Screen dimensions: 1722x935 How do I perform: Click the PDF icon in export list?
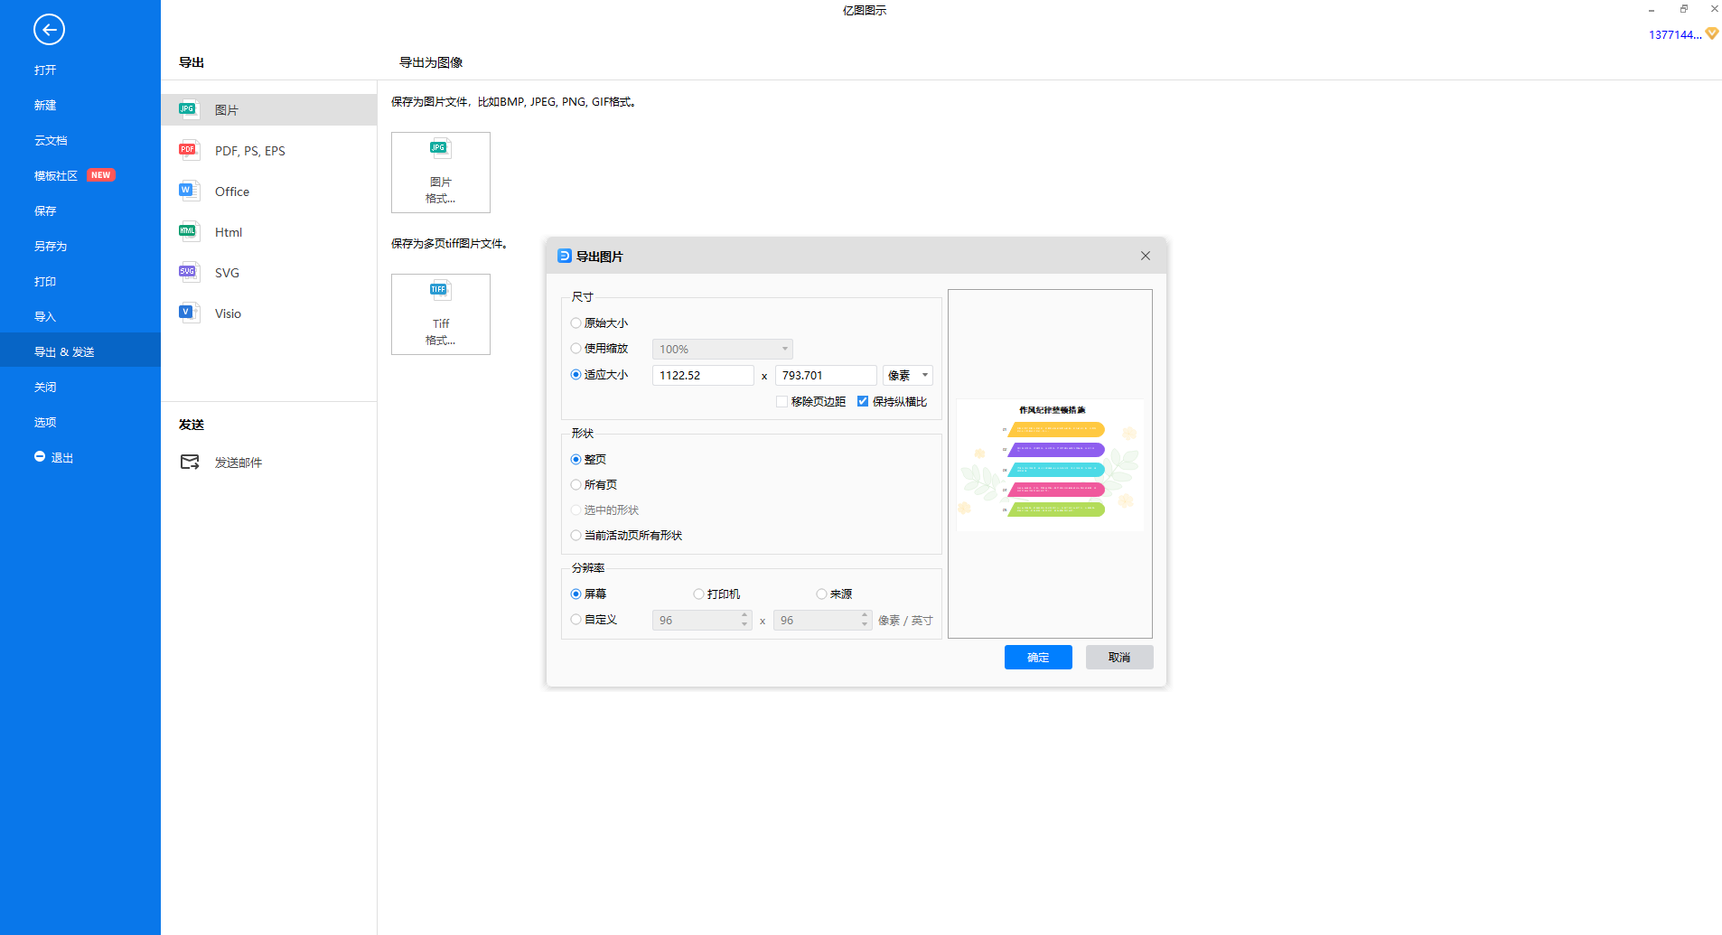(188, 150)
